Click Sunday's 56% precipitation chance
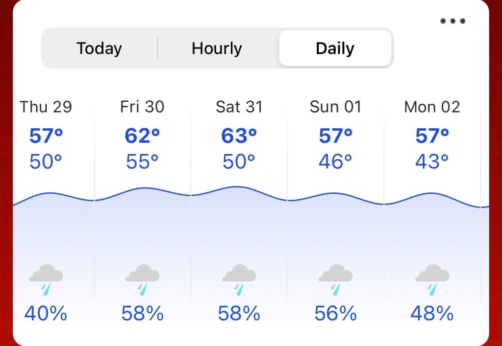 335,314
